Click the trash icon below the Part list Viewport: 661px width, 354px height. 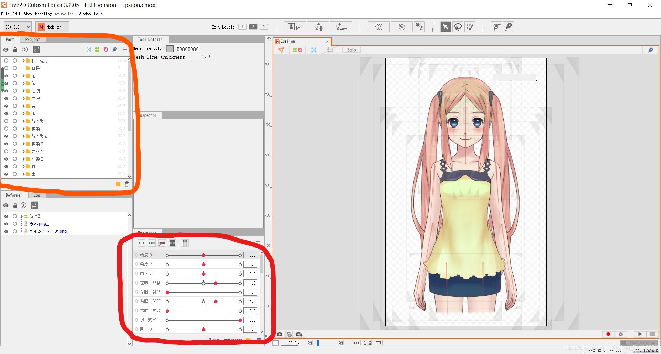coord(127,184)
